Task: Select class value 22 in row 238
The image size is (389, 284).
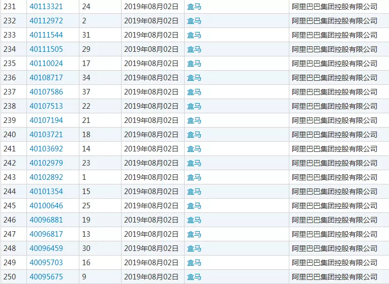Action: (86, 106)
